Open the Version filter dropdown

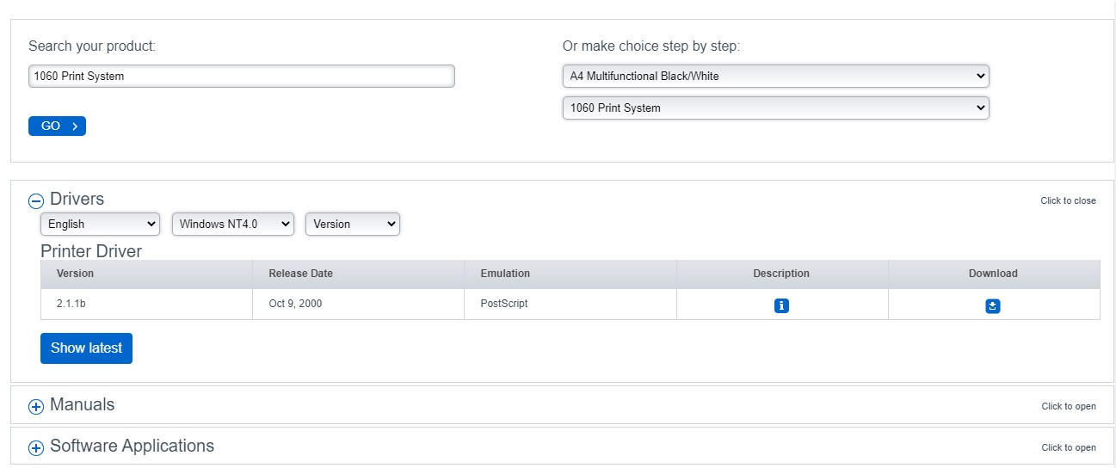pos(352,224)
